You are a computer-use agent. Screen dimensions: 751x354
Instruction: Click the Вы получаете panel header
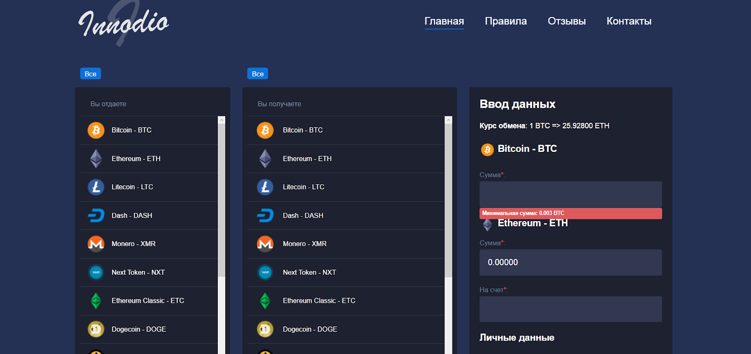click(279, 104)
